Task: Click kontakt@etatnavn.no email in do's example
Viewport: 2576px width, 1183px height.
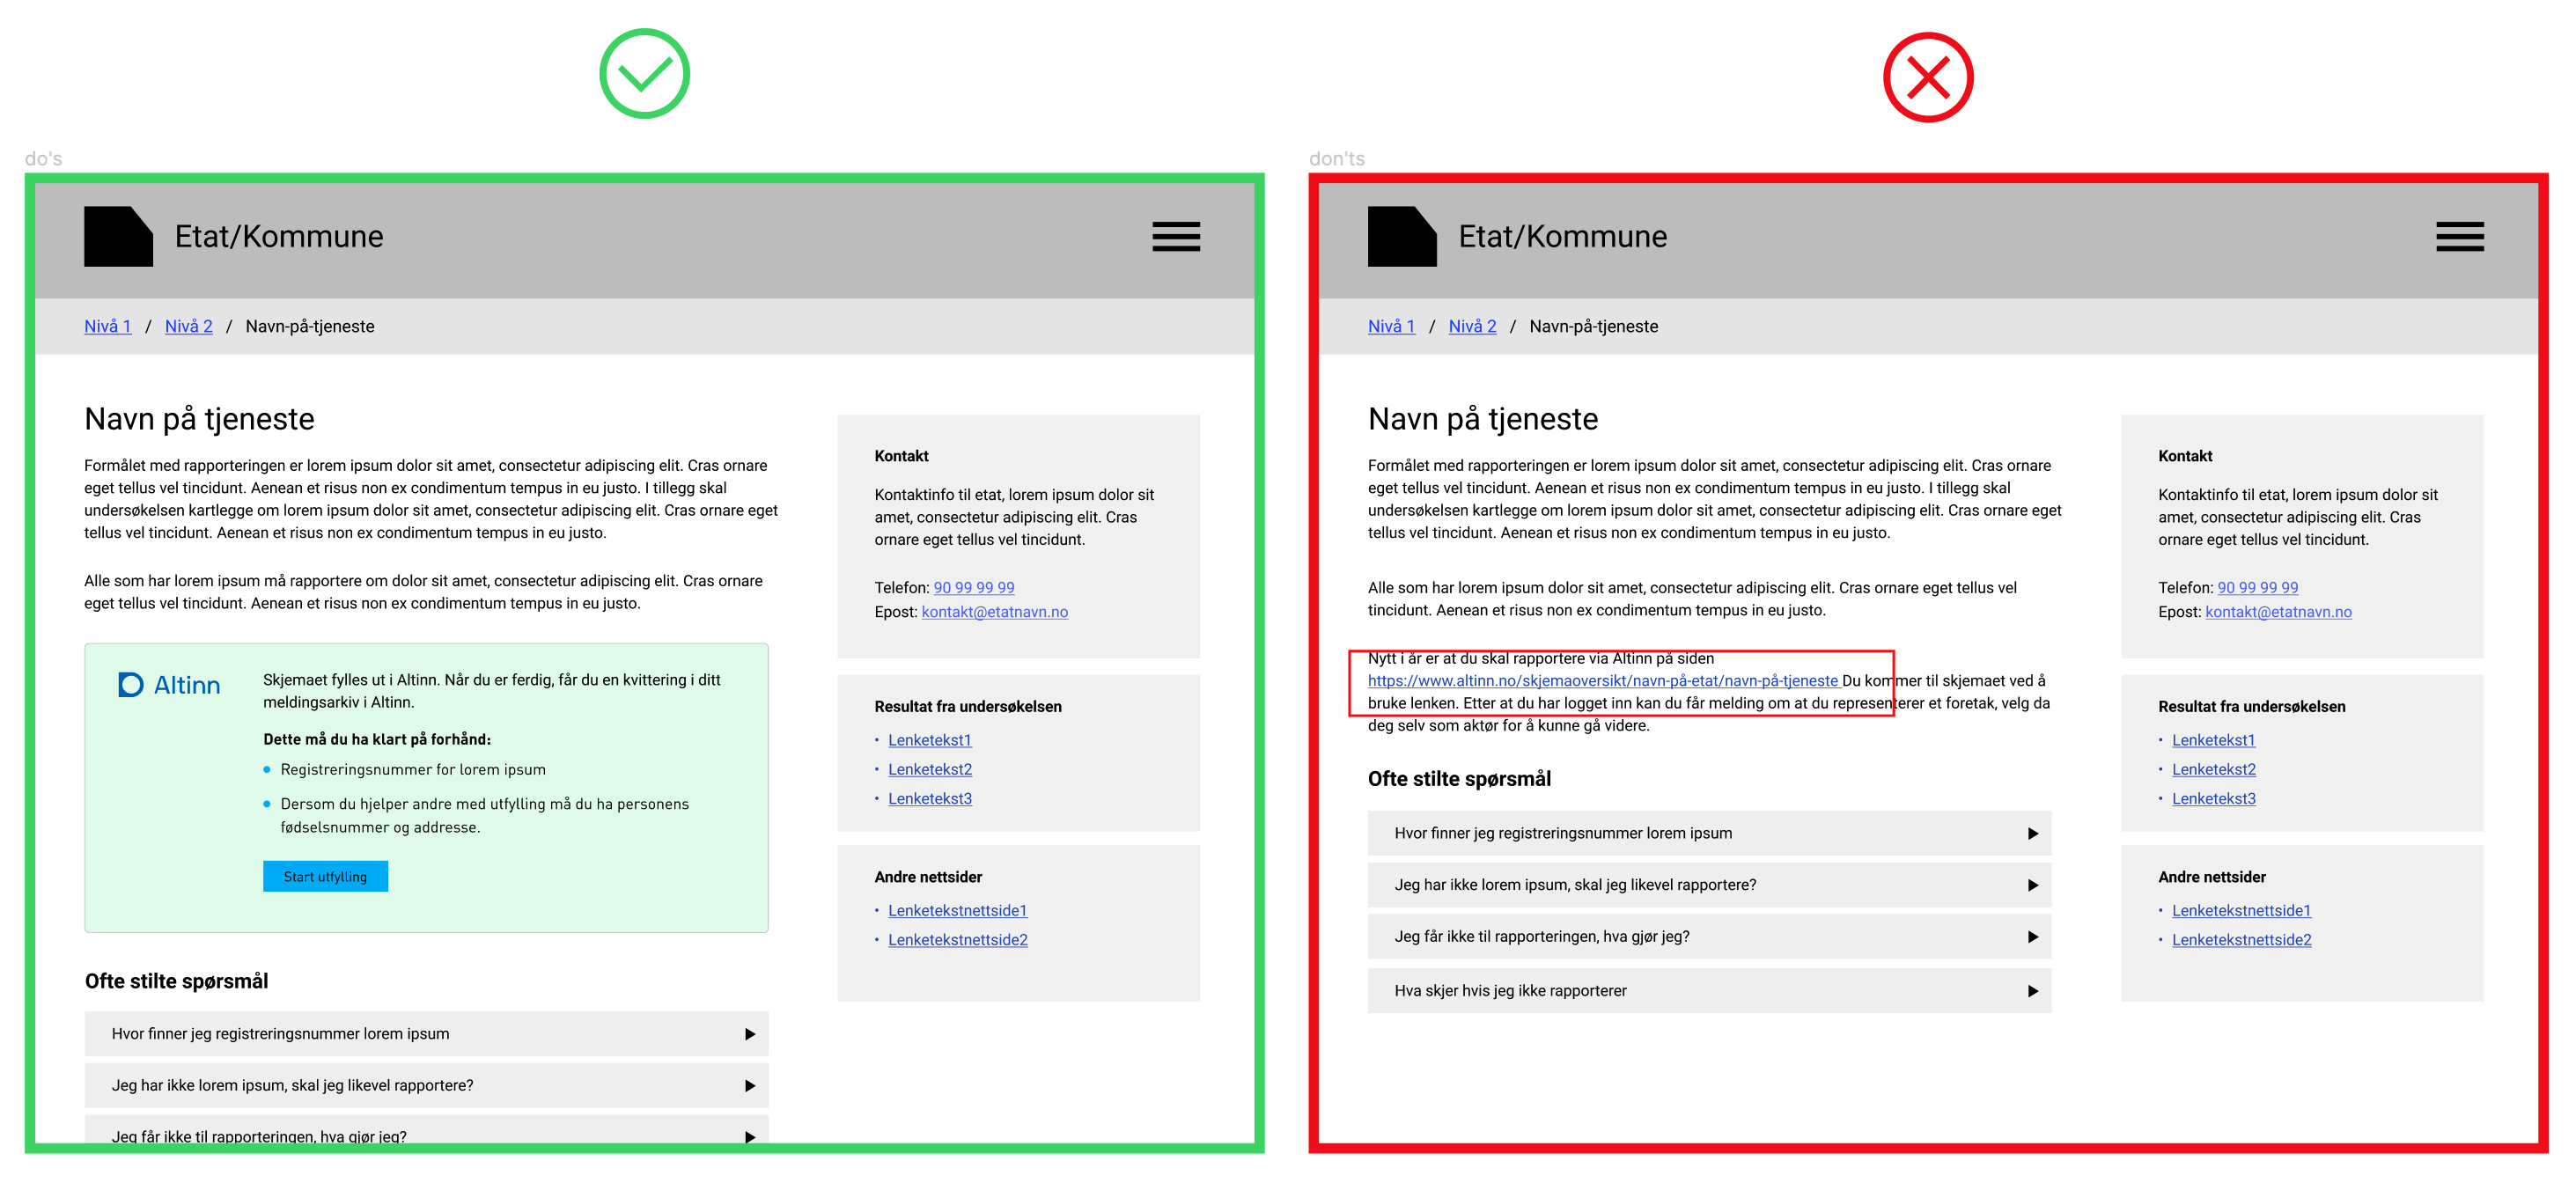Action: [994, 612]
